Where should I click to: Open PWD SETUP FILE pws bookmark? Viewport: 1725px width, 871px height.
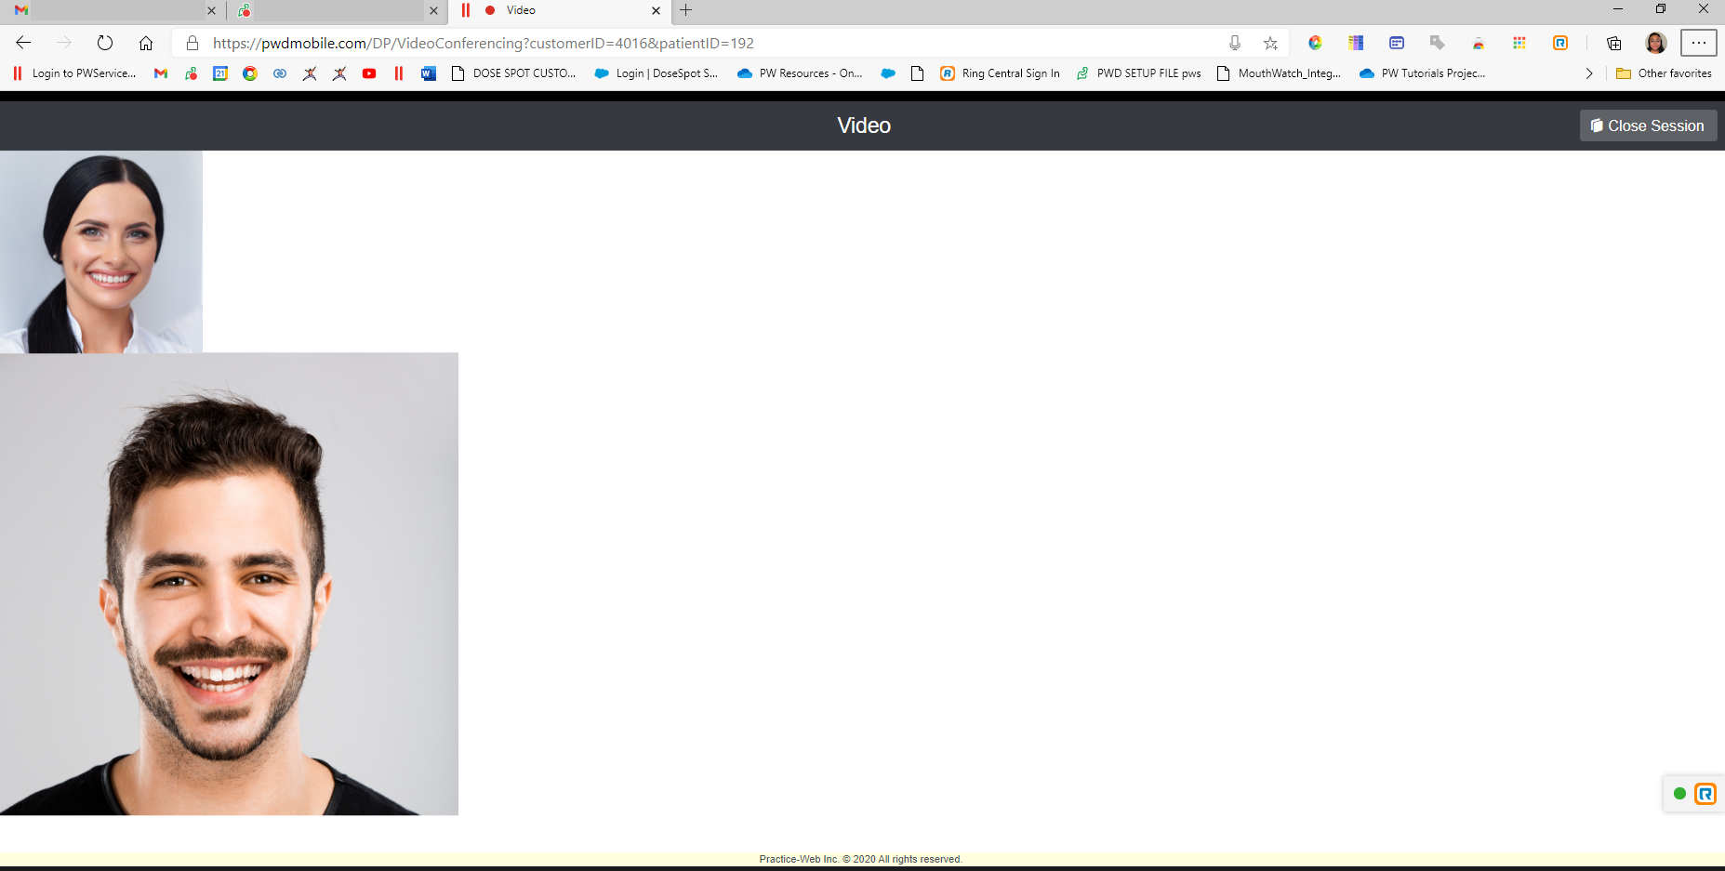1138,73
